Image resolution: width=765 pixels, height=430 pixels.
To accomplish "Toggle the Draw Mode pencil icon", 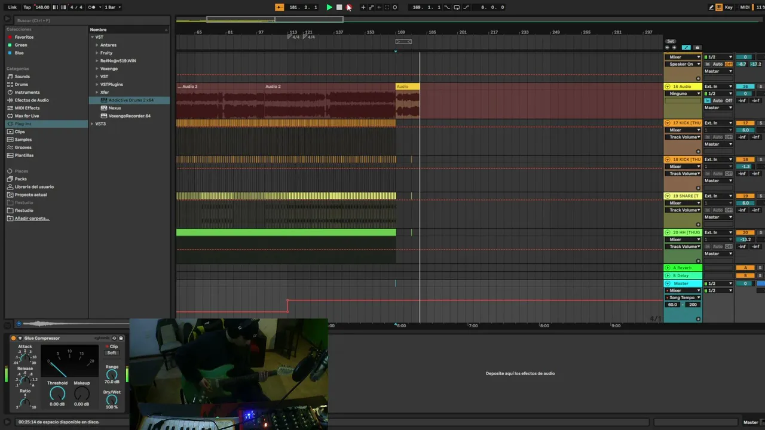I will coord(711,7).
